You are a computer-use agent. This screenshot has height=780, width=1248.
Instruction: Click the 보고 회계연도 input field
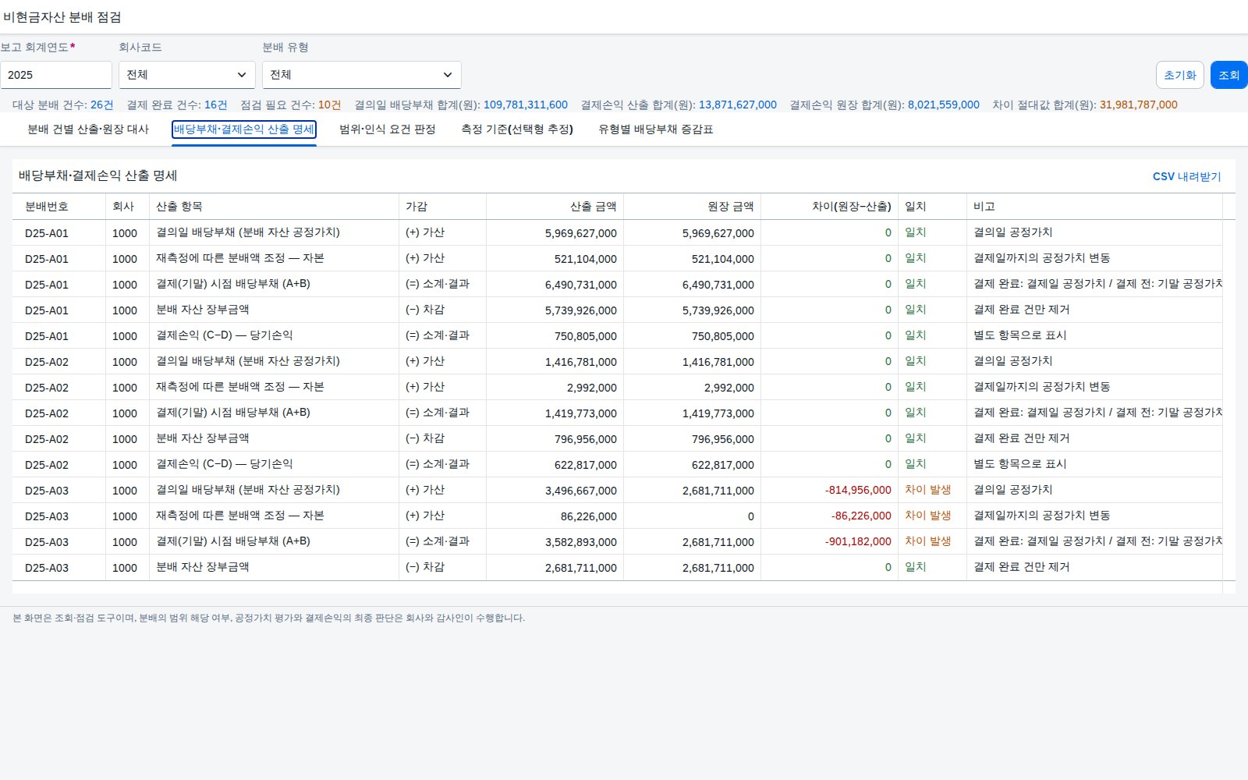(x=56, y=75)
